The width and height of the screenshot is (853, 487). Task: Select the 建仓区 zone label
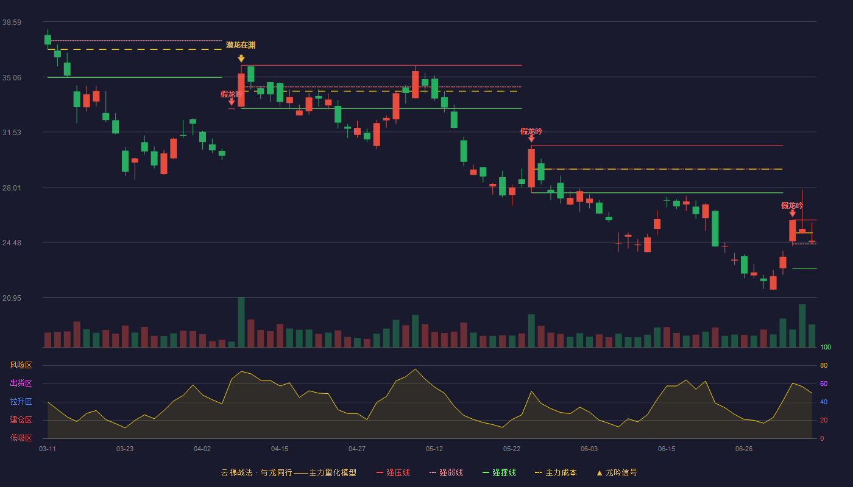click(21, 420)
